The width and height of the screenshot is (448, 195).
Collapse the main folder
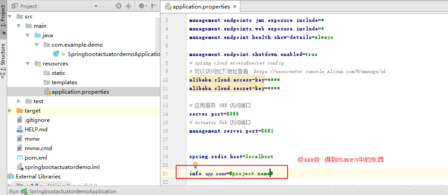(x=19, y=26)
